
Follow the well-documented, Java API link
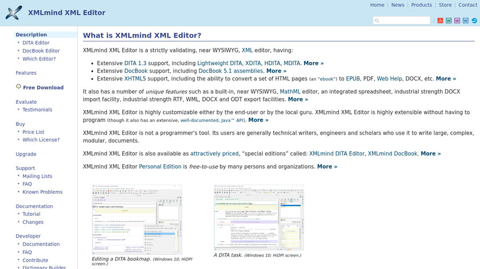[x=212, y=120]
